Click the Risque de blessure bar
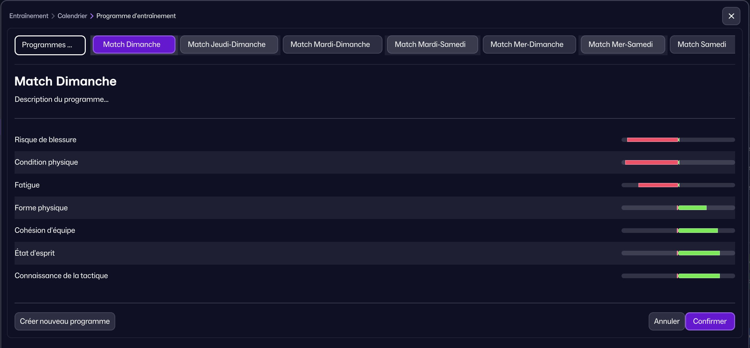 [653, 140]
